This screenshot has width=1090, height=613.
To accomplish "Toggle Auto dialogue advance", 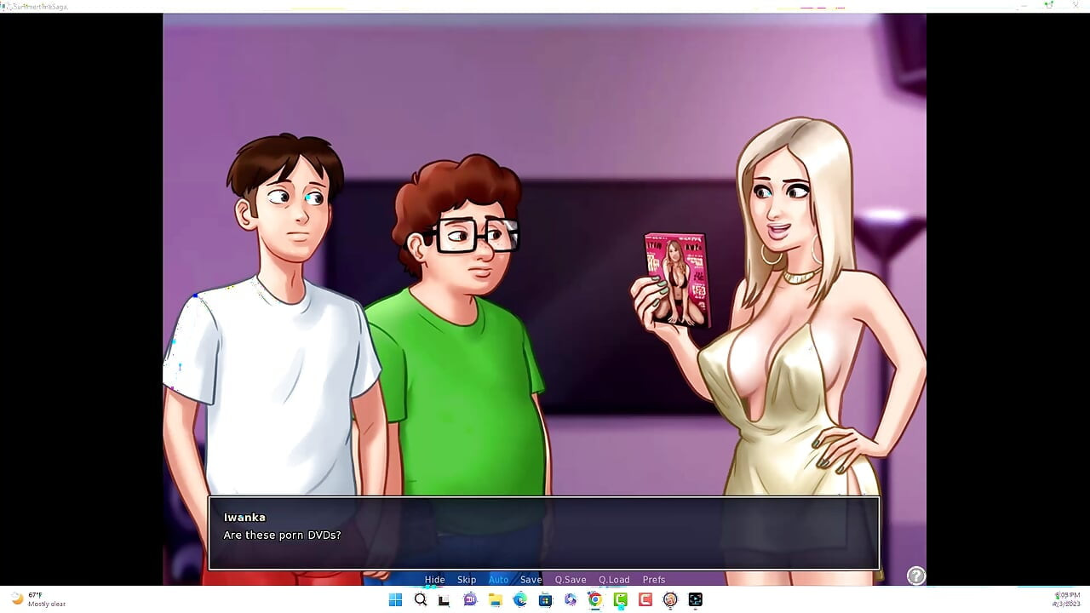I will [x=498, y=580].
